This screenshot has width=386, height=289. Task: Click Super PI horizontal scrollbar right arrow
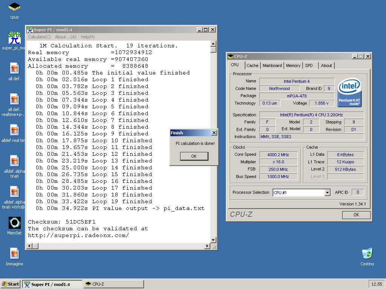point(208,246)
